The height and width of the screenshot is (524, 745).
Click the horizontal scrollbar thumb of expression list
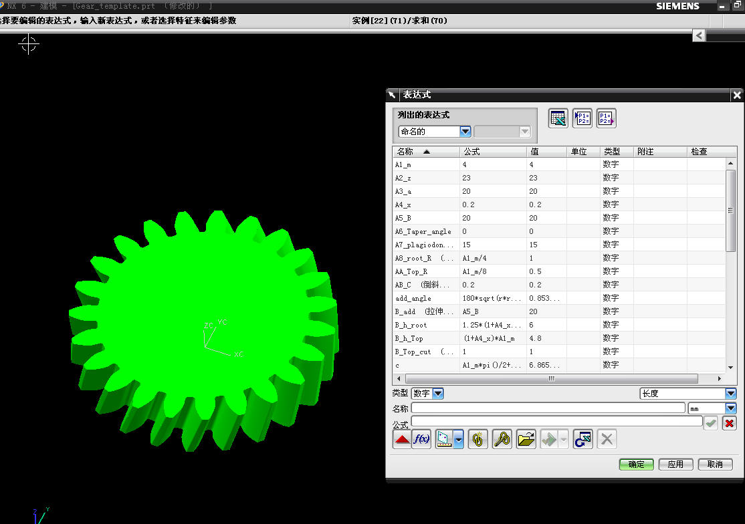coord(551,378)
